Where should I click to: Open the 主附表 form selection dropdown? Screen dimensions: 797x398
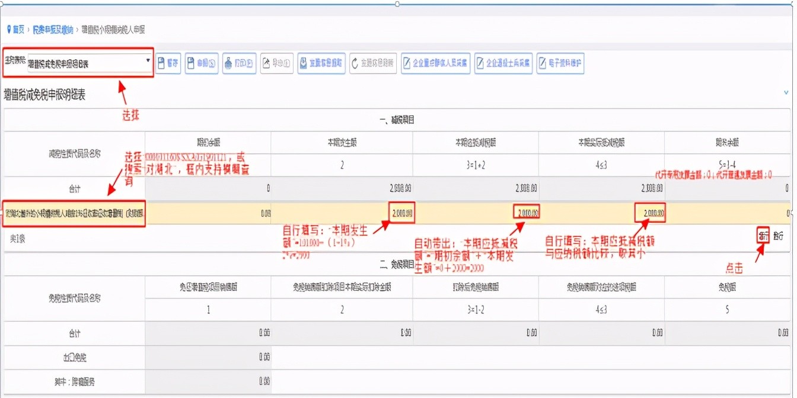(x=89, y=62)
